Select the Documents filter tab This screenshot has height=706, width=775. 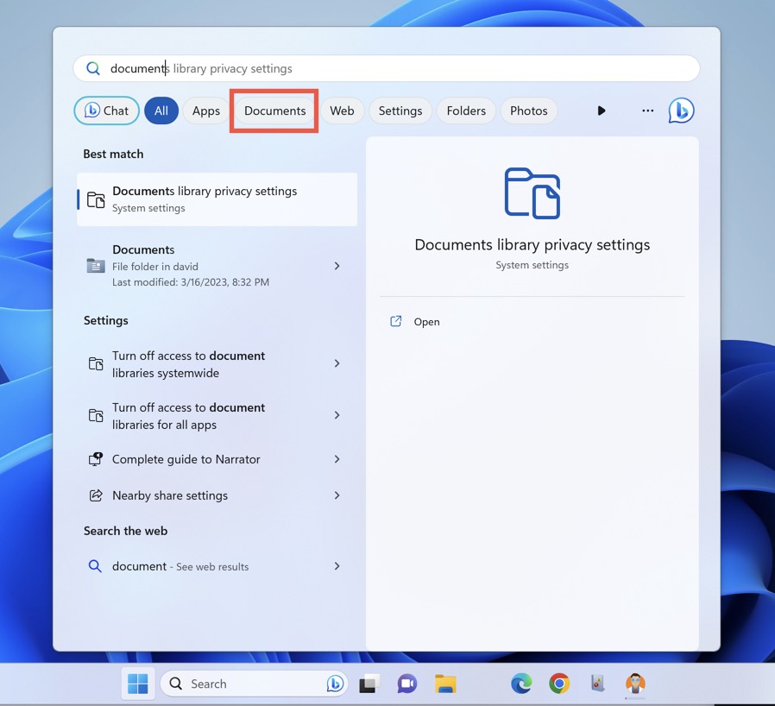click(x=274, y=110)
